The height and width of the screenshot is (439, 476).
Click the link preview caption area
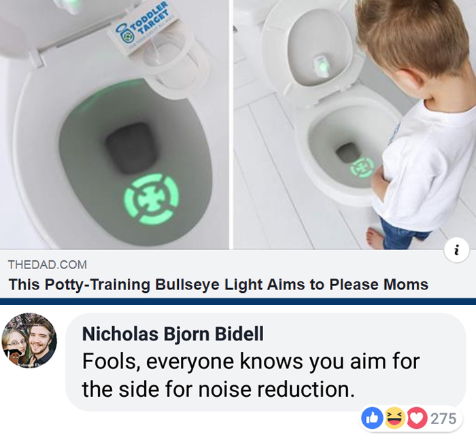[x=238, y=274]
